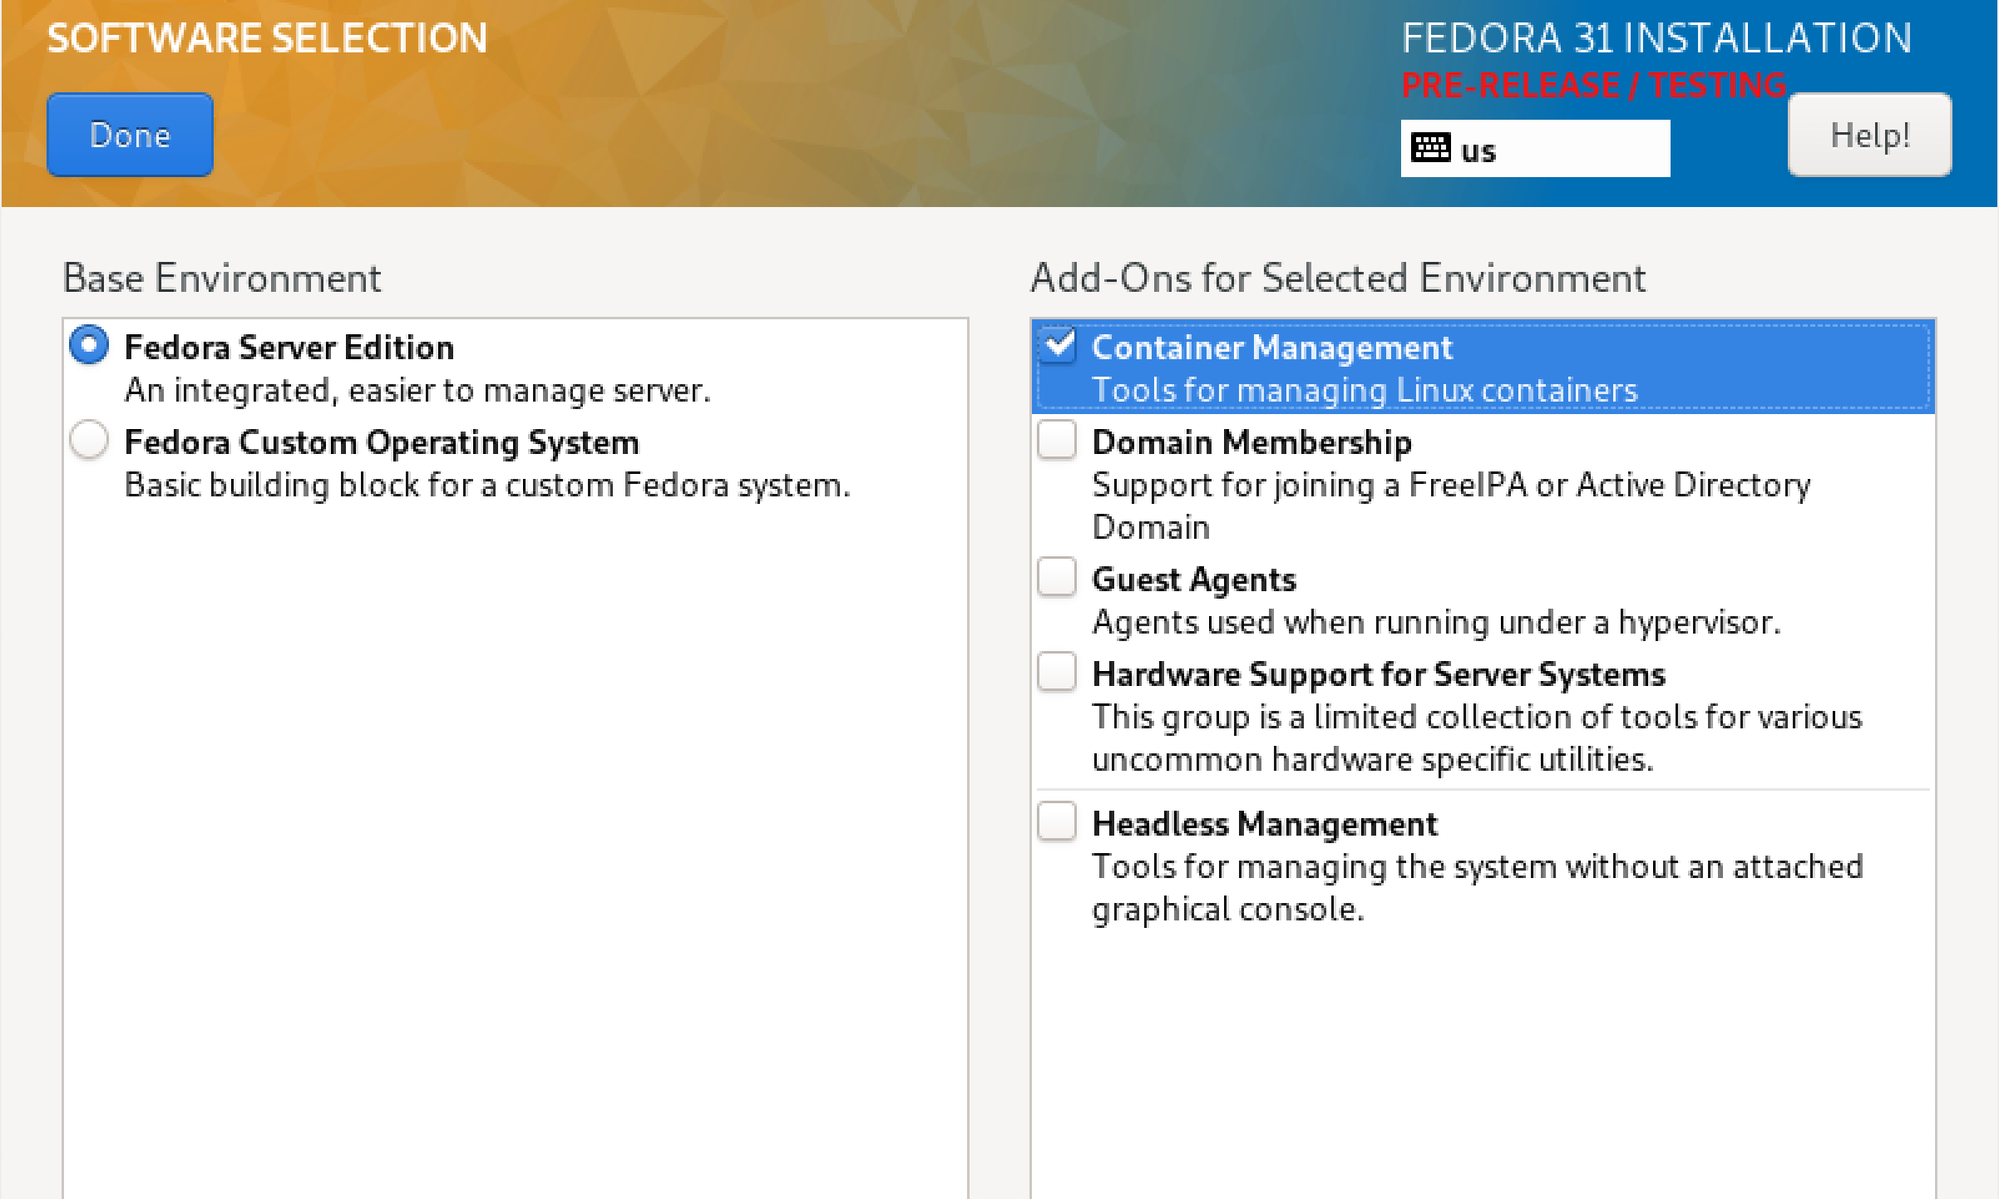Image resolution: width=1999 pixels, height=1199 pixels.
Task: Enable the Domain Membership checkbox
Action: tap(1057, 440)
